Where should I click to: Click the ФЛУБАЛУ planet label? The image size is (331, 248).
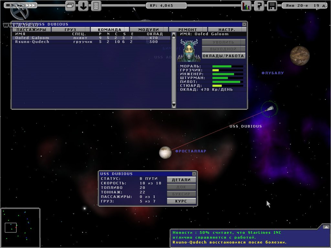273,73
